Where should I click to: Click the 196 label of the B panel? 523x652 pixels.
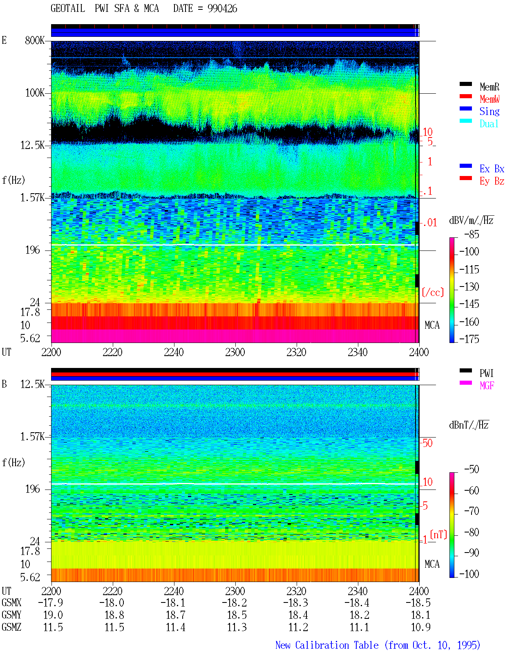tap(33, 489)
